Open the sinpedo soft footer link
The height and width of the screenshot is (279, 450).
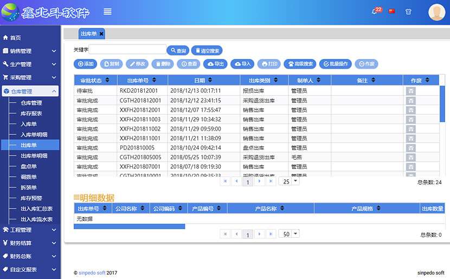[92, 272]
